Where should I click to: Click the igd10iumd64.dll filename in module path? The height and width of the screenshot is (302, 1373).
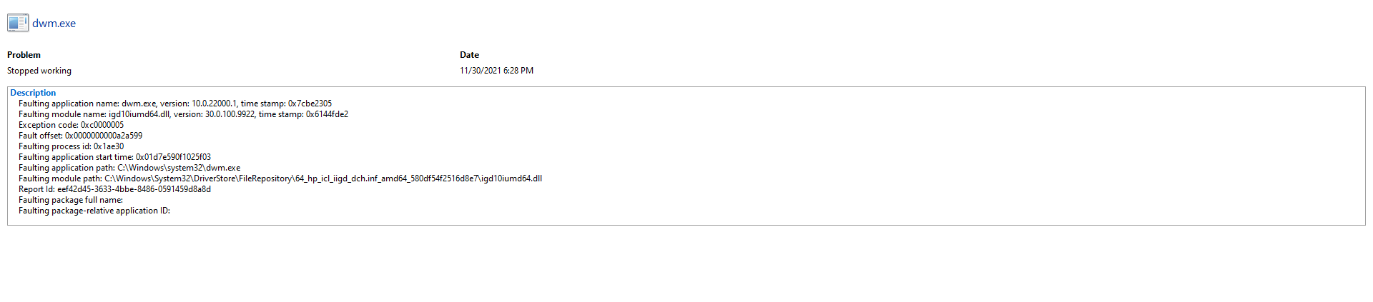click(512, 178)
